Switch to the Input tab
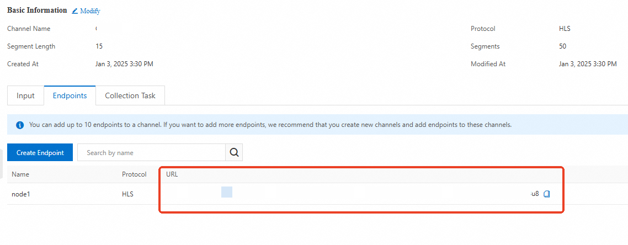628x245 pixels. click(25, 95)
